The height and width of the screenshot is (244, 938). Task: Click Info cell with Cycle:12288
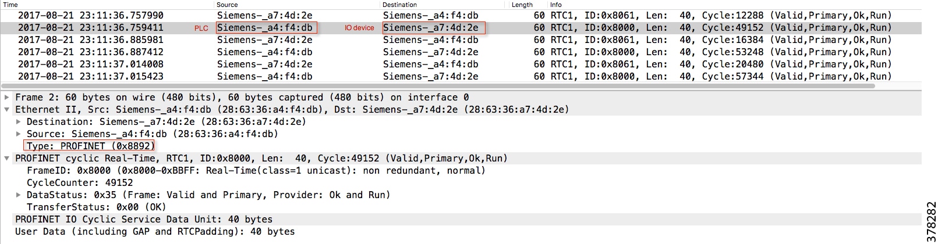coord(721,15)
